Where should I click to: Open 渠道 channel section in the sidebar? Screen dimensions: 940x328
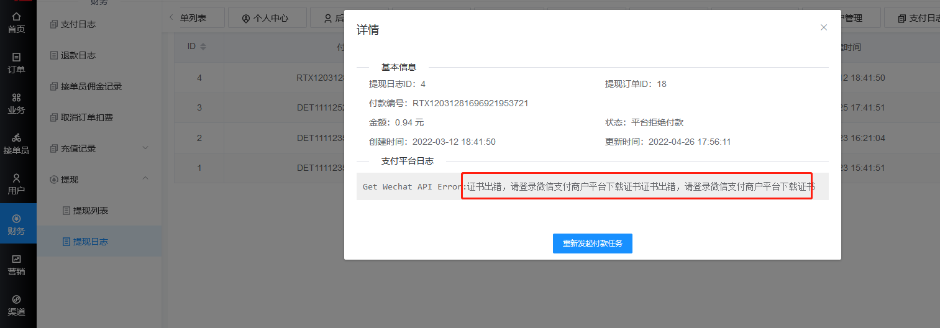point(17,305)
